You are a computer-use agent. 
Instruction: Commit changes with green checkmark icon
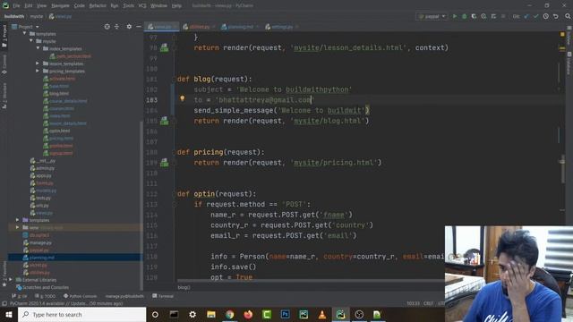535,16
